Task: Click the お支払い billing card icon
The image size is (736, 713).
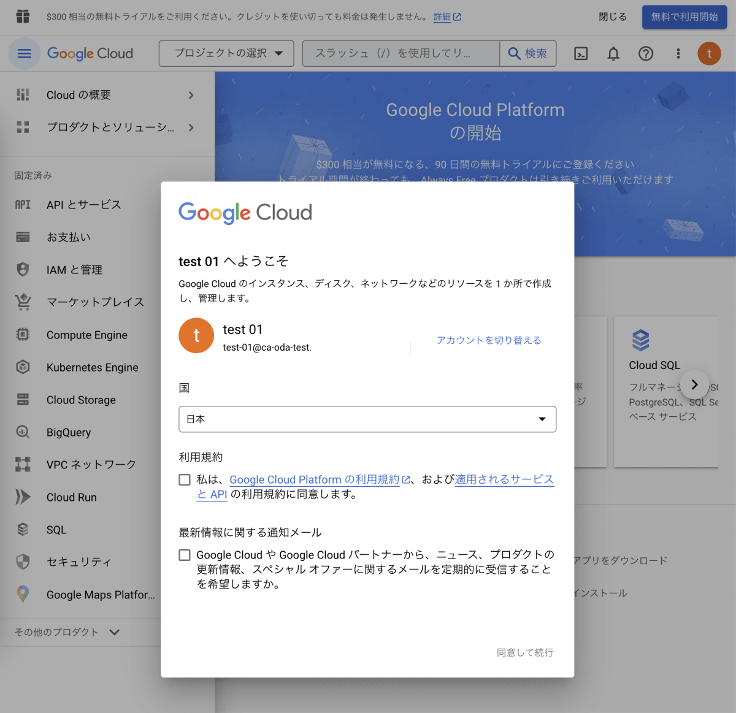Action: [23, 237]
